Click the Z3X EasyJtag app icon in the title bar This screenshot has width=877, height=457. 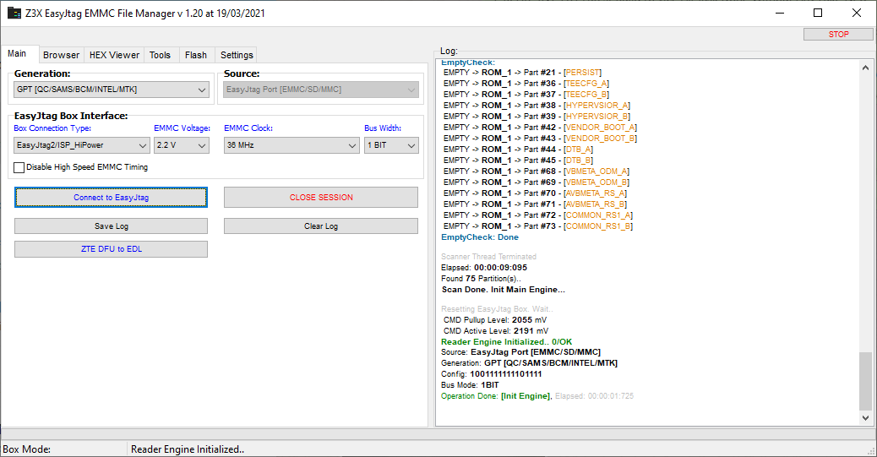[14, 13]
